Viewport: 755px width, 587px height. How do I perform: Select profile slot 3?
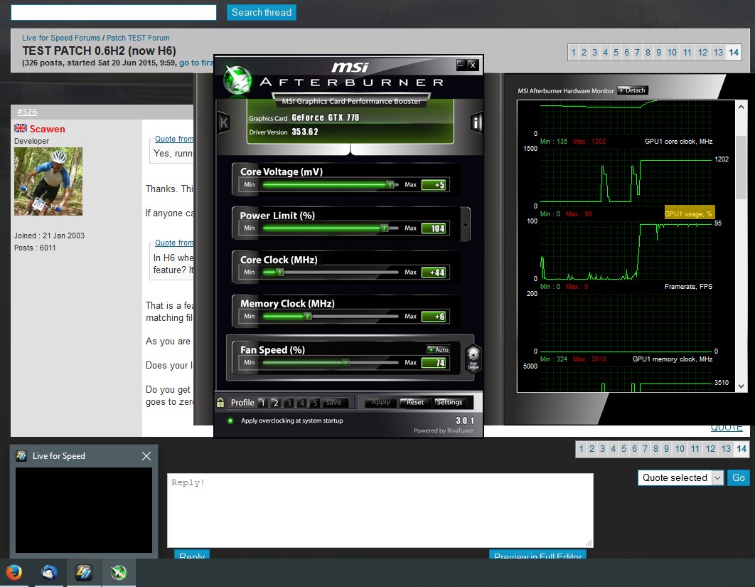[289, 403]
